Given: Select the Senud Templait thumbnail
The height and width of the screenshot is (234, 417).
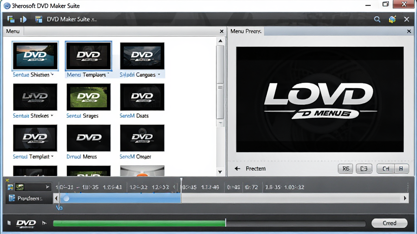Looking at the screenshot, I should click(35, 138).
